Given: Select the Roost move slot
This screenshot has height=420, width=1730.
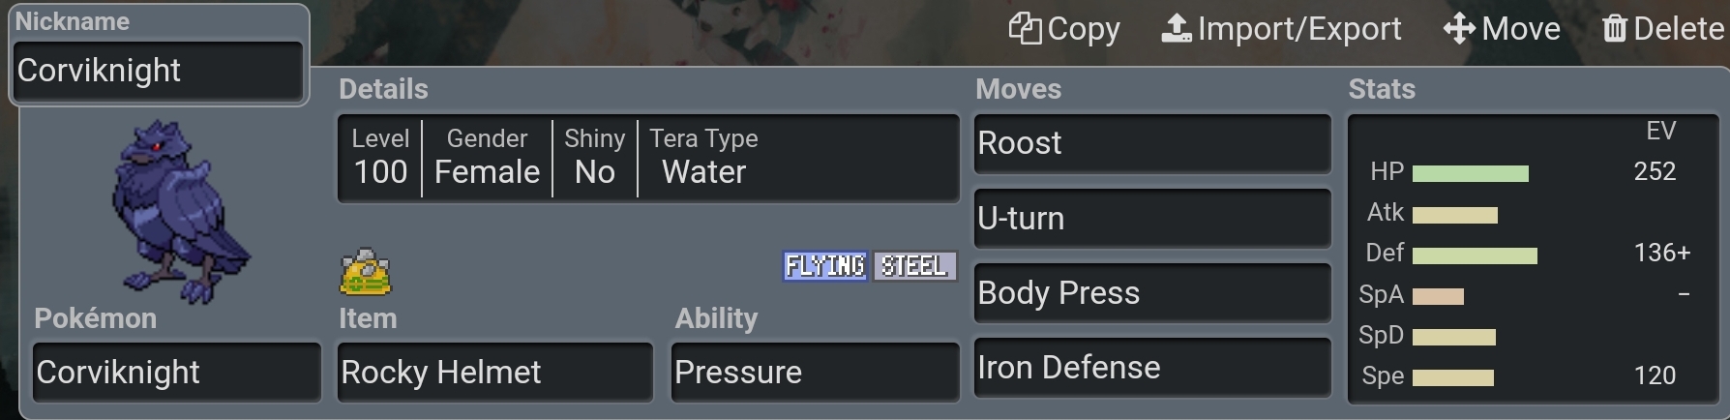Looking at the screenshot, I should point(1151,143).
